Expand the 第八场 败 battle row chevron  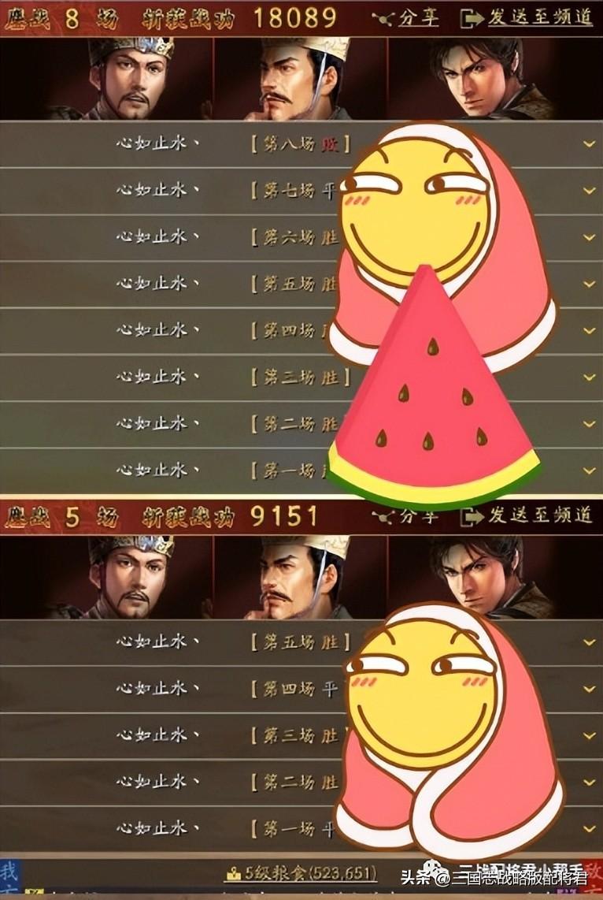pos(590,144)
